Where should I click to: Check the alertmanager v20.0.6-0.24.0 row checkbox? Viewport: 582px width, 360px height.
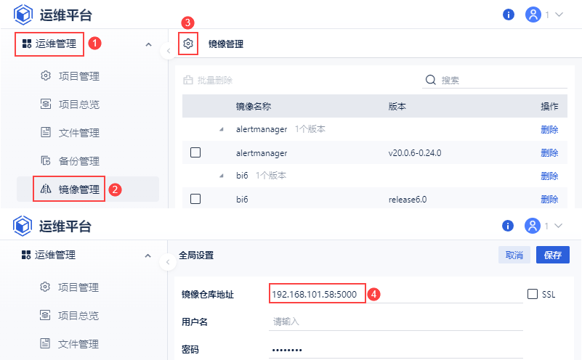click(195, 153)
